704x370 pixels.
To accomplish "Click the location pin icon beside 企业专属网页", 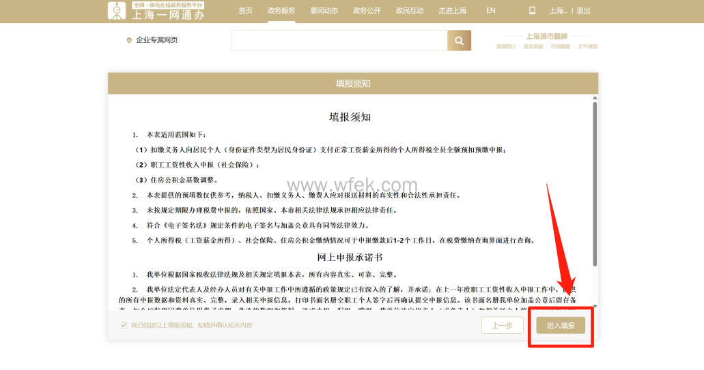I will pyautogui.click(x=129, y=41).
